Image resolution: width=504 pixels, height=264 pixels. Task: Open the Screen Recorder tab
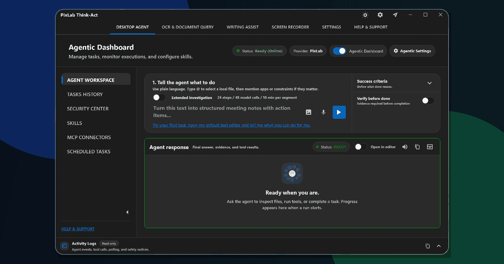click(x=290, y=27)
